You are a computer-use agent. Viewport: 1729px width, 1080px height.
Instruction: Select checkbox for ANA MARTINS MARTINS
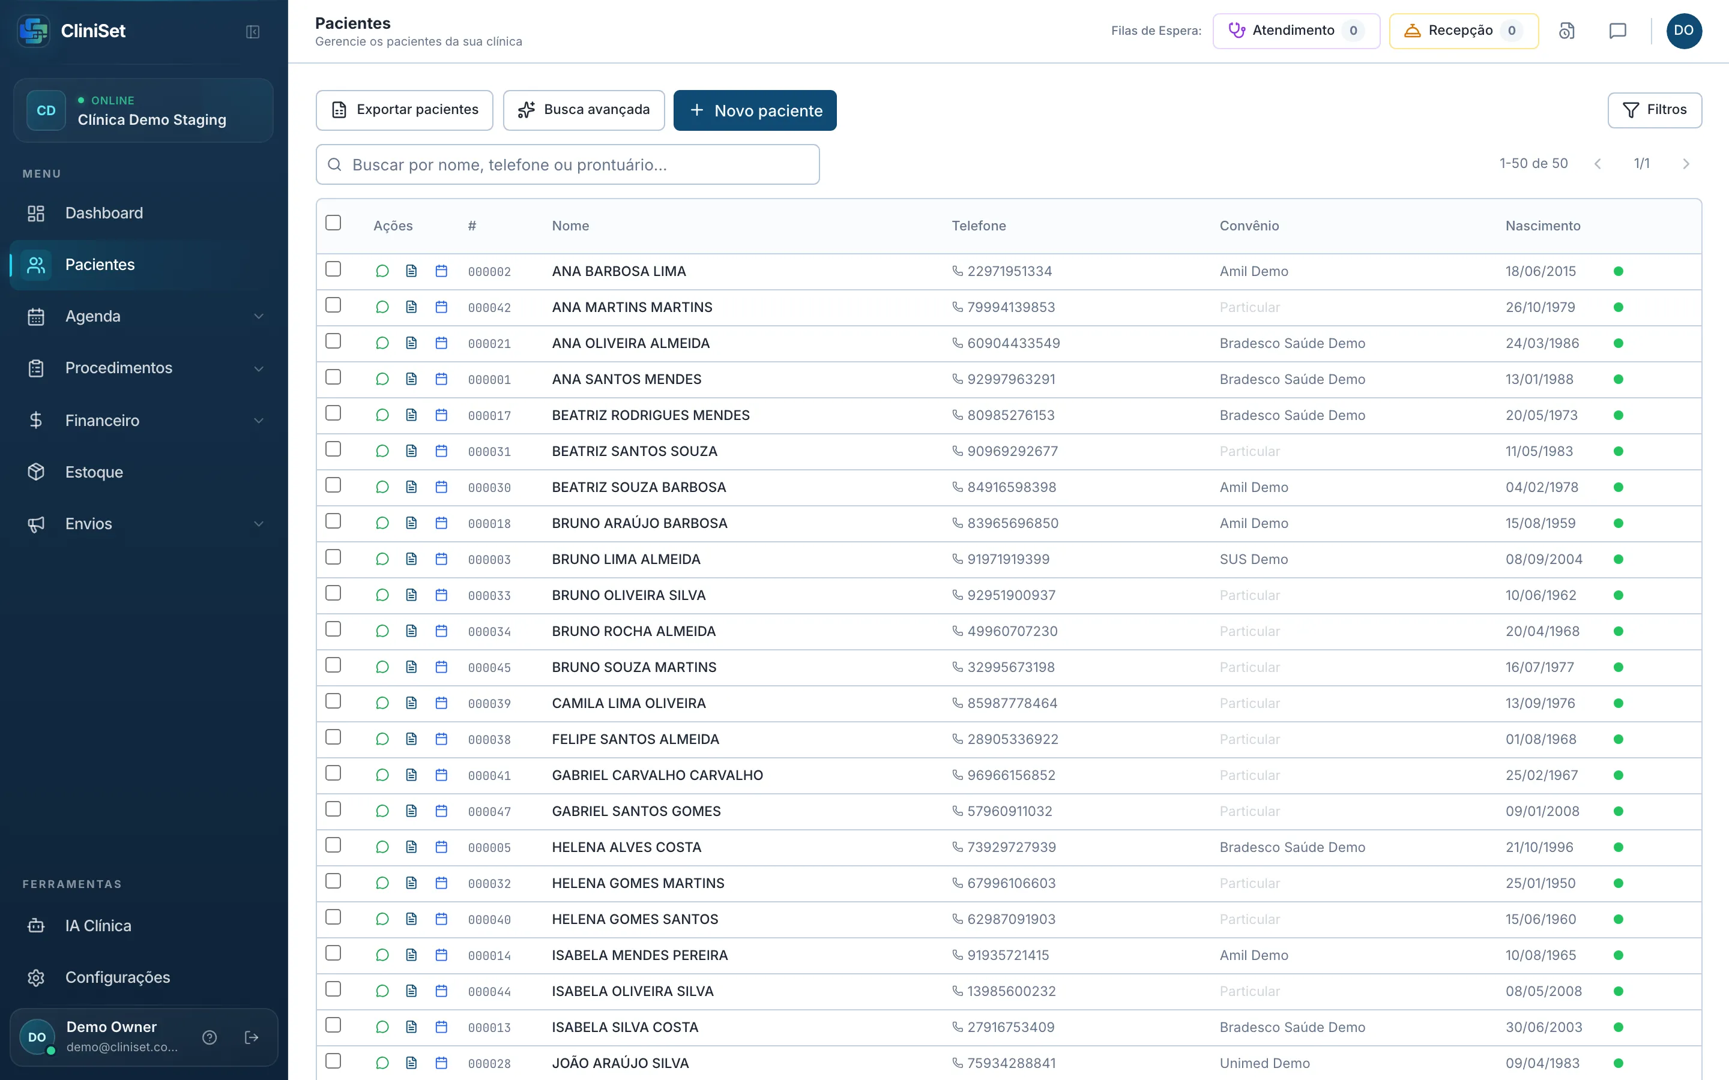333,305
